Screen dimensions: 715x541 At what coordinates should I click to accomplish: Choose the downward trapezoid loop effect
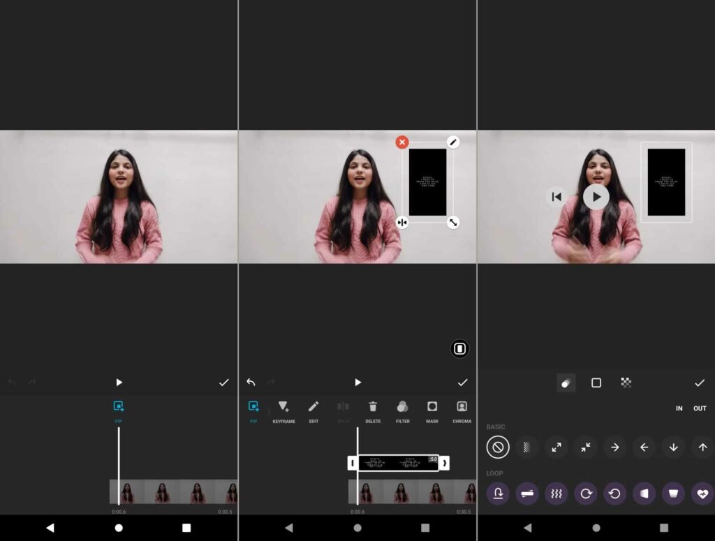pyautogui.click(x=673, y=494)
